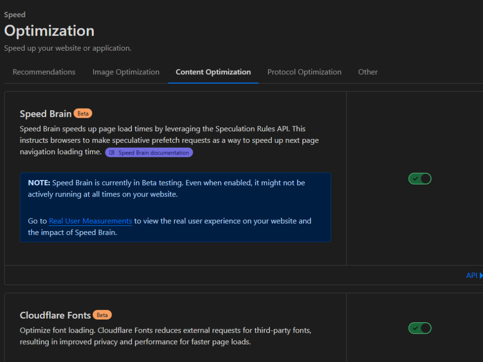Viewport: 483px width, 362px height.
Task: Follow the Real User Measurements link
Action: click(90, 221)
